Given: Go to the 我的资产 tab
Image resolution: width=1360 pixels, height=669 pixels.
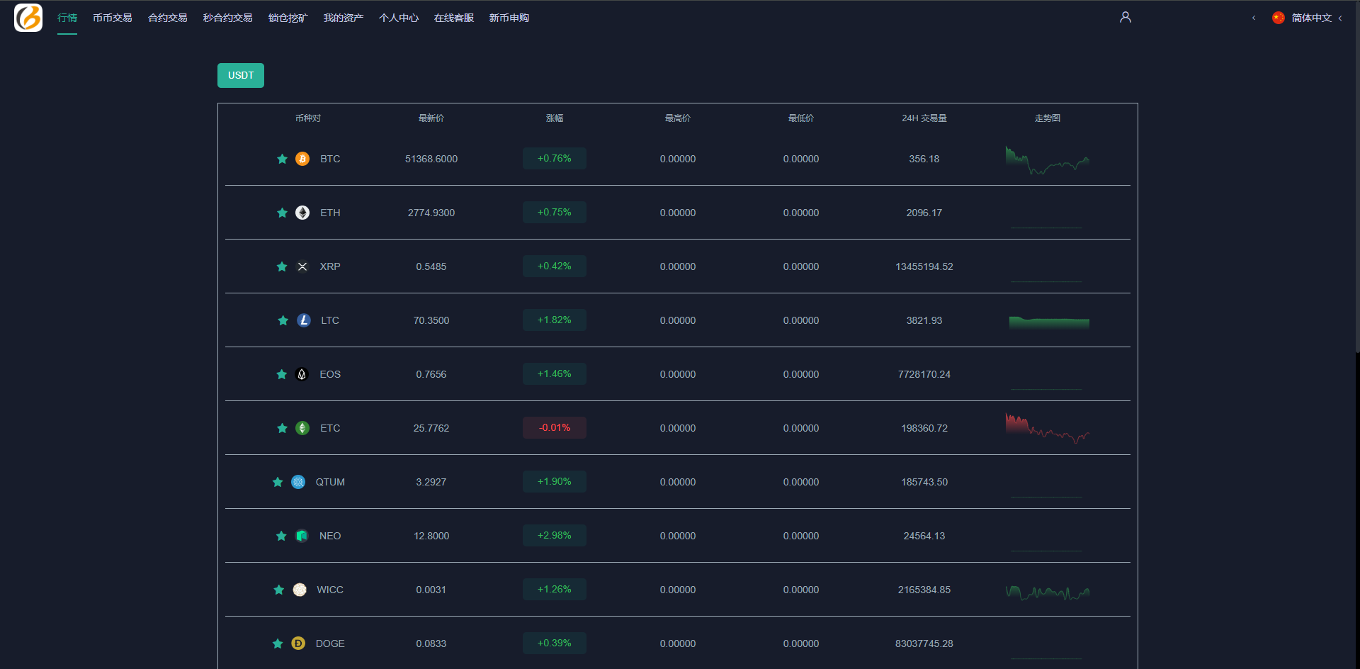Looking at the screenshot, I should 343,18.
